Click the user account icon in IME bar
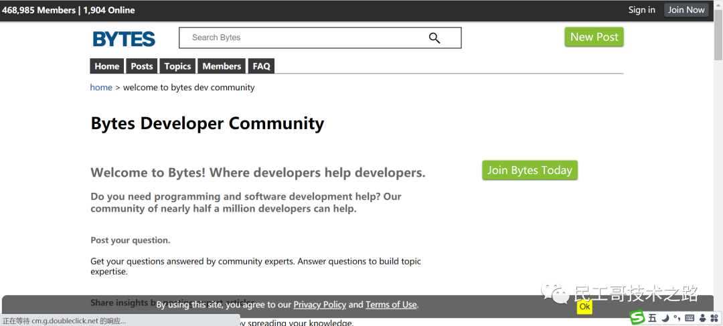The image size is (723, 326). coord(702,318)
